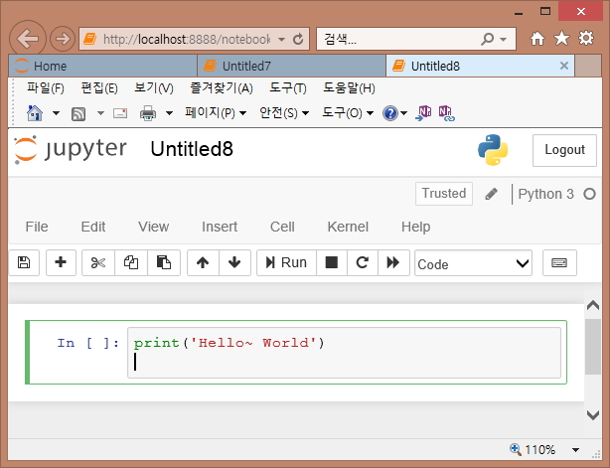Click the zoom magnifier icon in the status bar

pyautogui.click(x=516, y=449)
